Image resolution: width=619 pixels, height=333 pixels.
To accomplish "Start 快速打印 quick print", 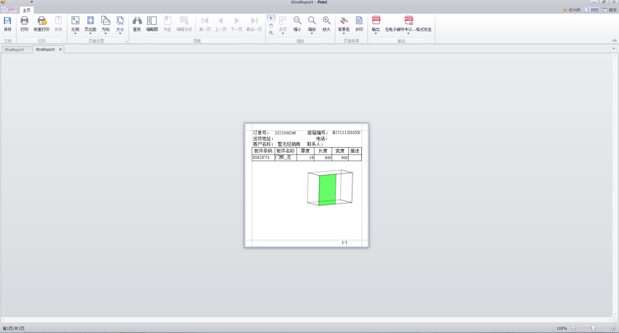I will [x=41, y=23].
